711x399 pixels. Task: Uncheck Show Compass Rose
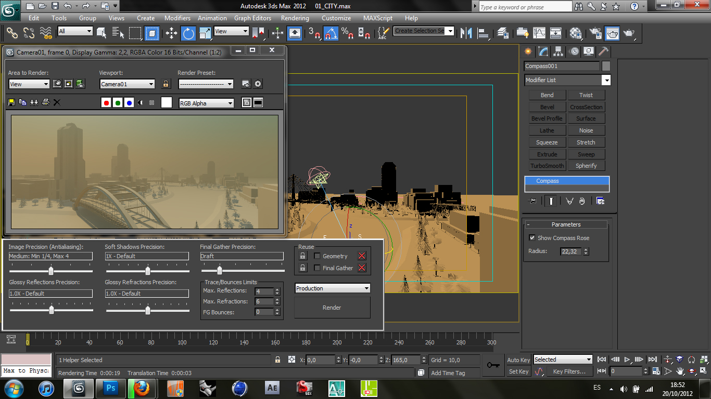coord(532,238)
